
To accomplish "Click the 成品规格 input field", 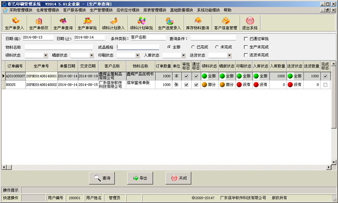I will (138, 47).
